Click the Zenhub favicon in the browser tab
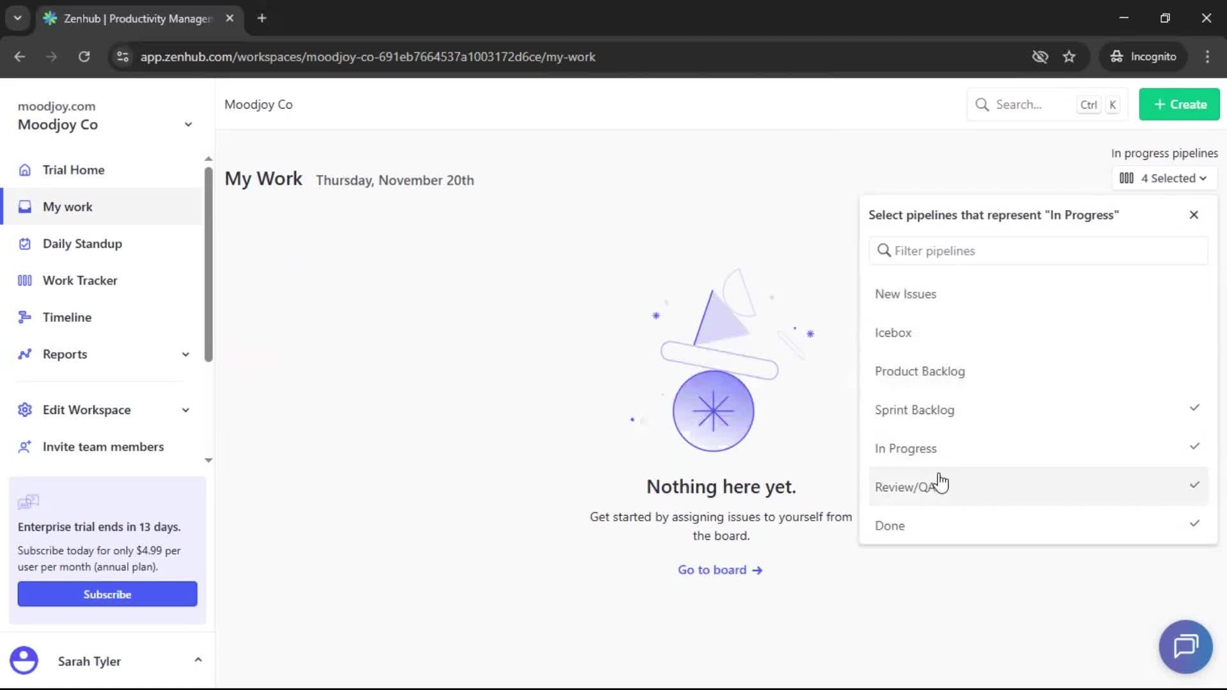The image size is (1227, 690). [x=50, y=19]
